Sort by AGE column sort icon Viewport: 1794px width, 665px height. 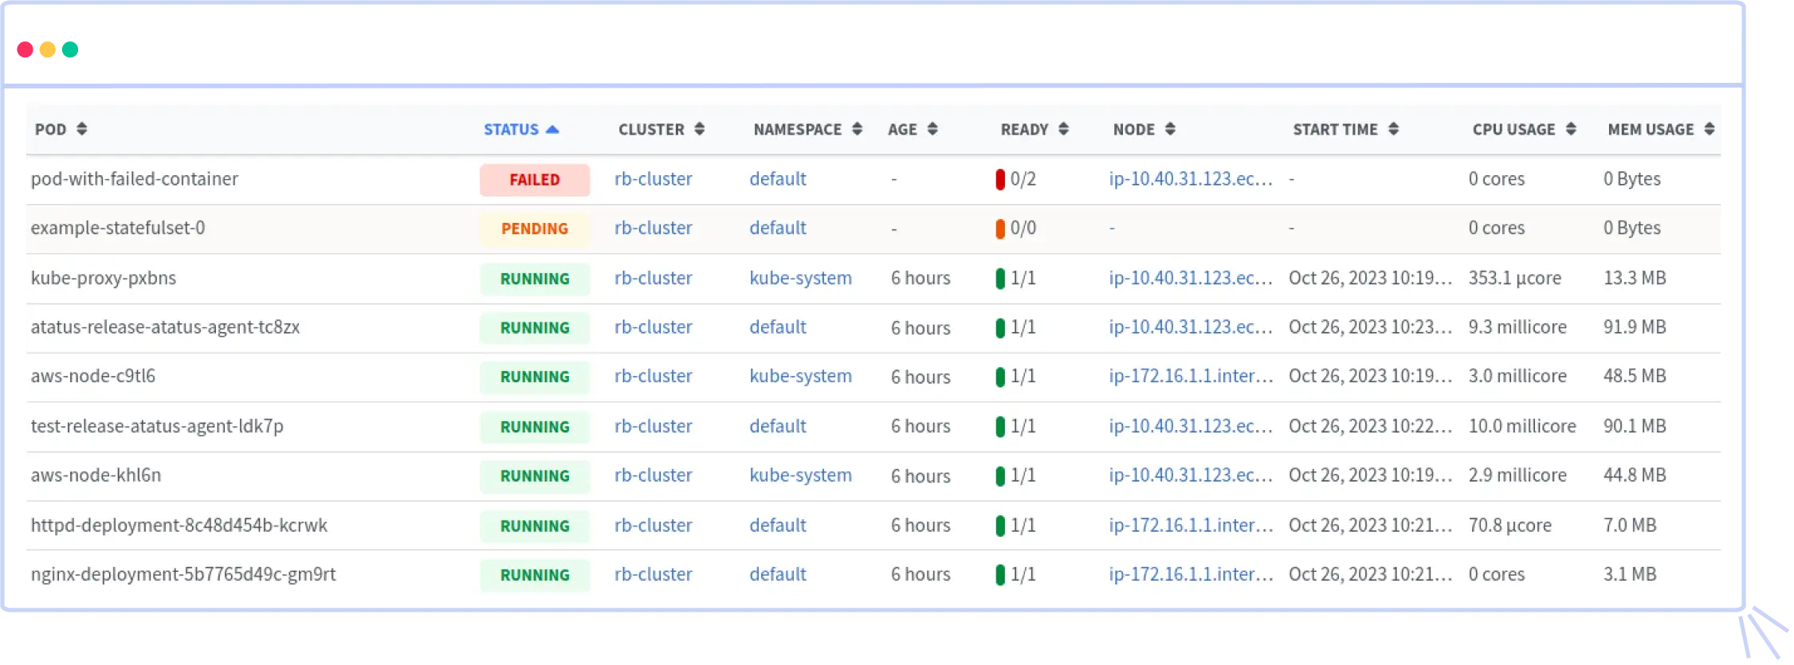coord(932,129)
